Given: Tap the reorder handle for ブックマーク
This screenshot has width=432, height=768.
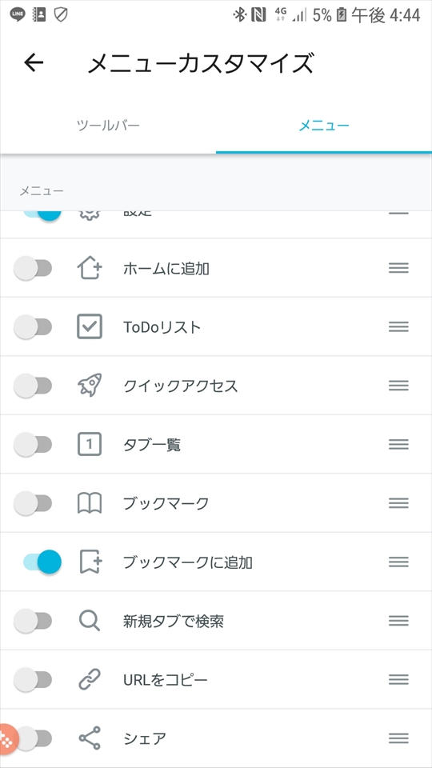Looking at the screenshot, I should tap(398, 503).
